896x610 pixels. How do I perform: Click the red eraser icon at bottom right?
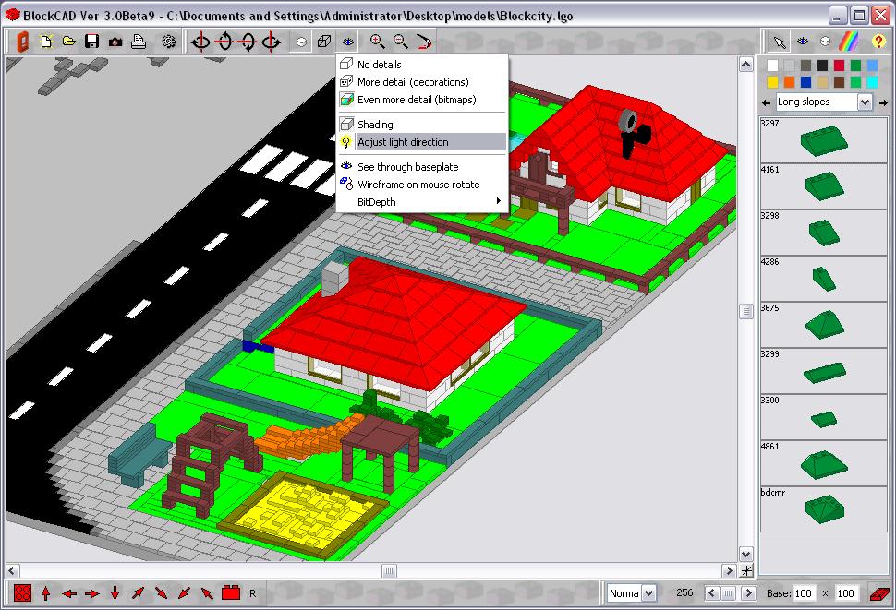tap(879, 593)
